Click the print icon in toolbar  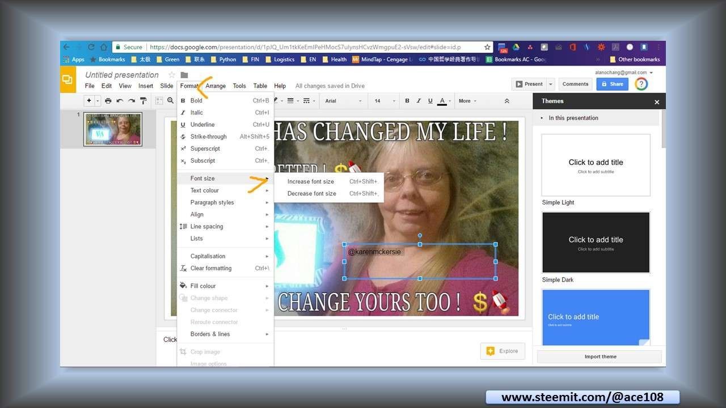108,101
